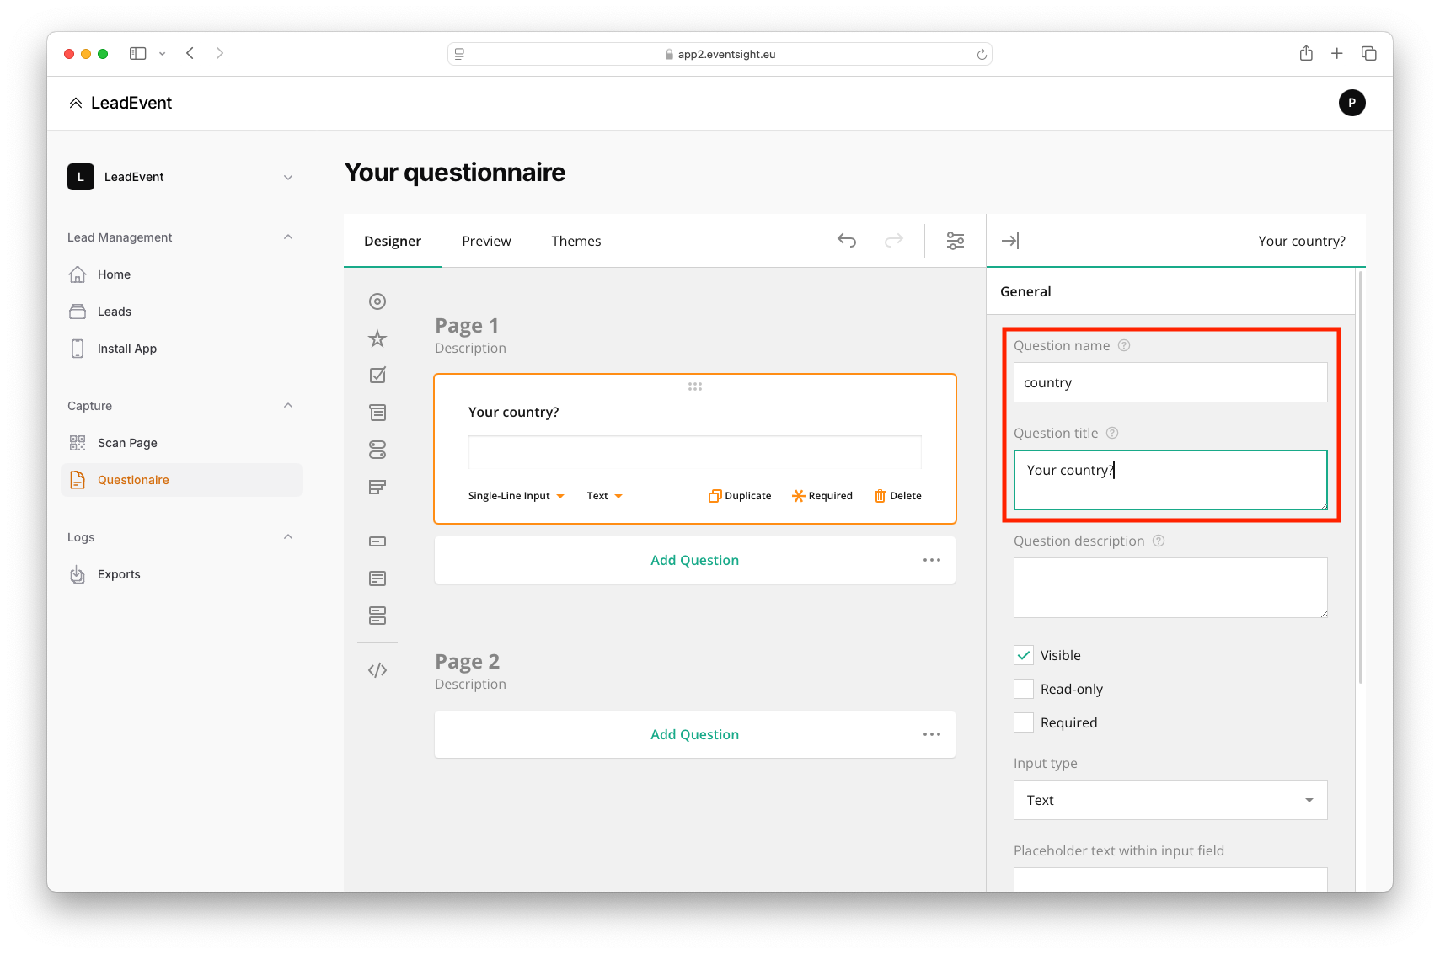Open the survey settings sliders icon
The width and height of the screenshot is (1440, 954).
click(x=955, y=241)
